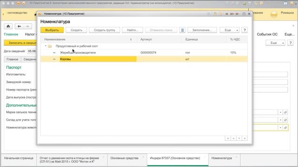
Task: Open the Животноводство section in top panel
Action: tap(17, 13)
